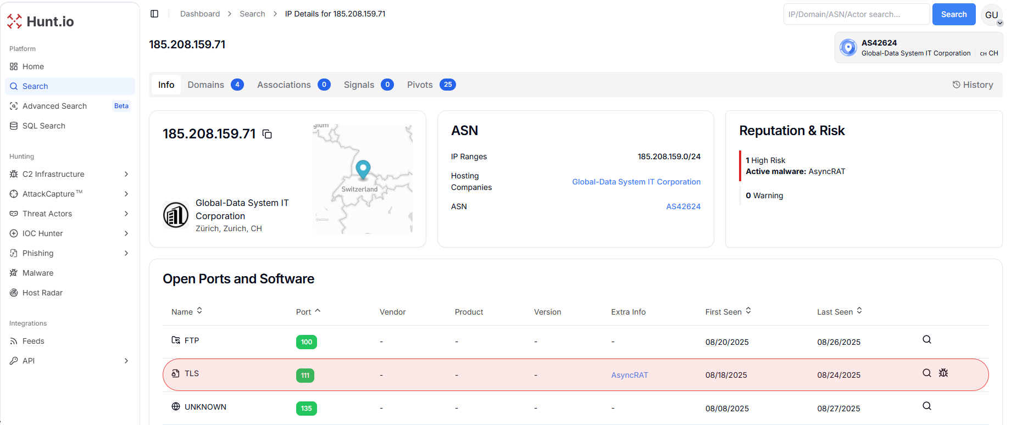Open the History view
The height and width of the screenshot is (425, 1011).
click(973, 85)
